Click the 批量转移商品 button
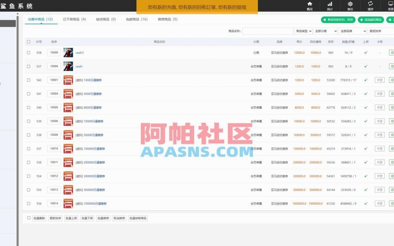 coord(138,219)
